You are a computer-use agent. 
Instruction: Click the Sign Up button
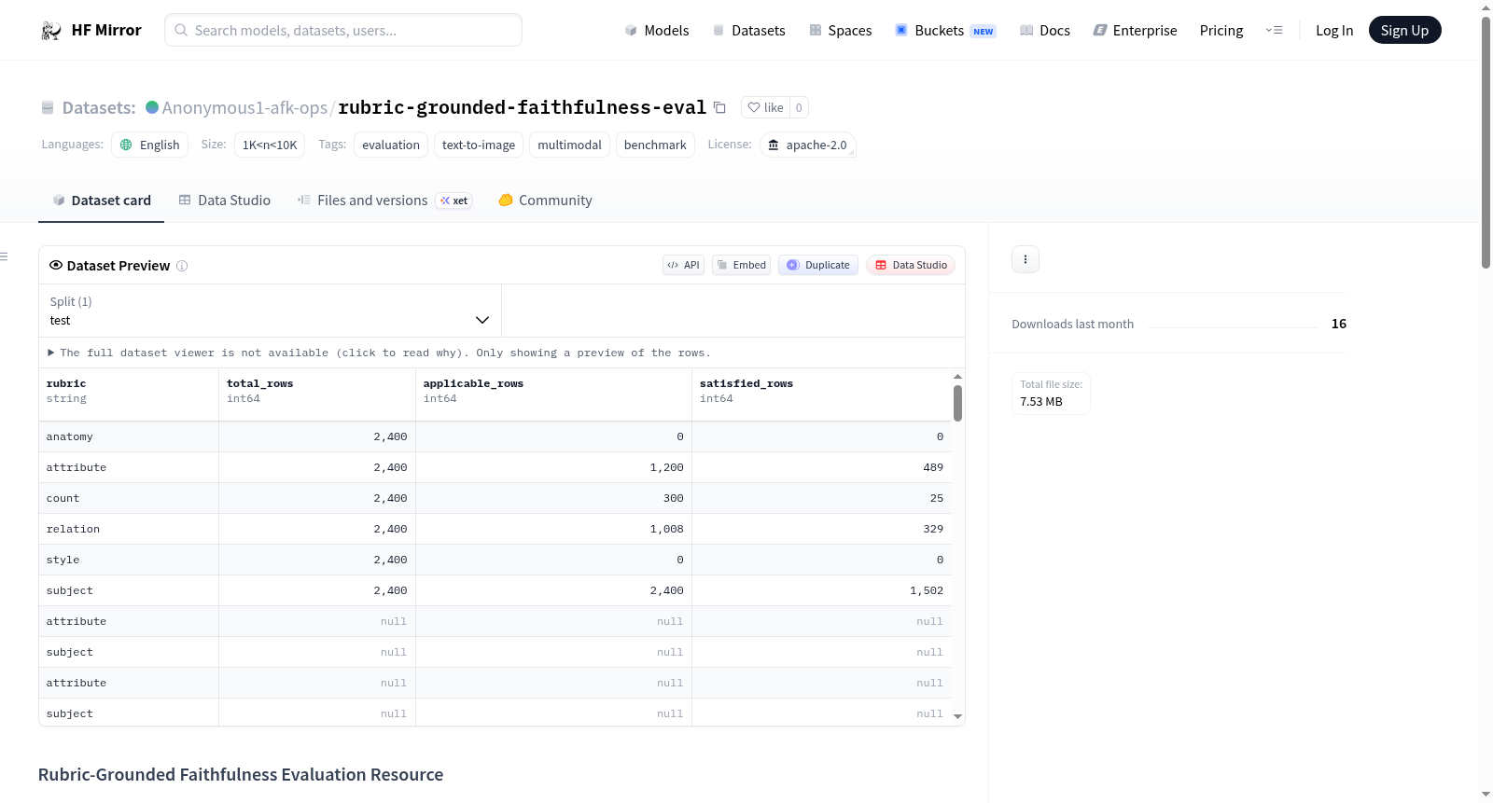[x=1404, y=30]
